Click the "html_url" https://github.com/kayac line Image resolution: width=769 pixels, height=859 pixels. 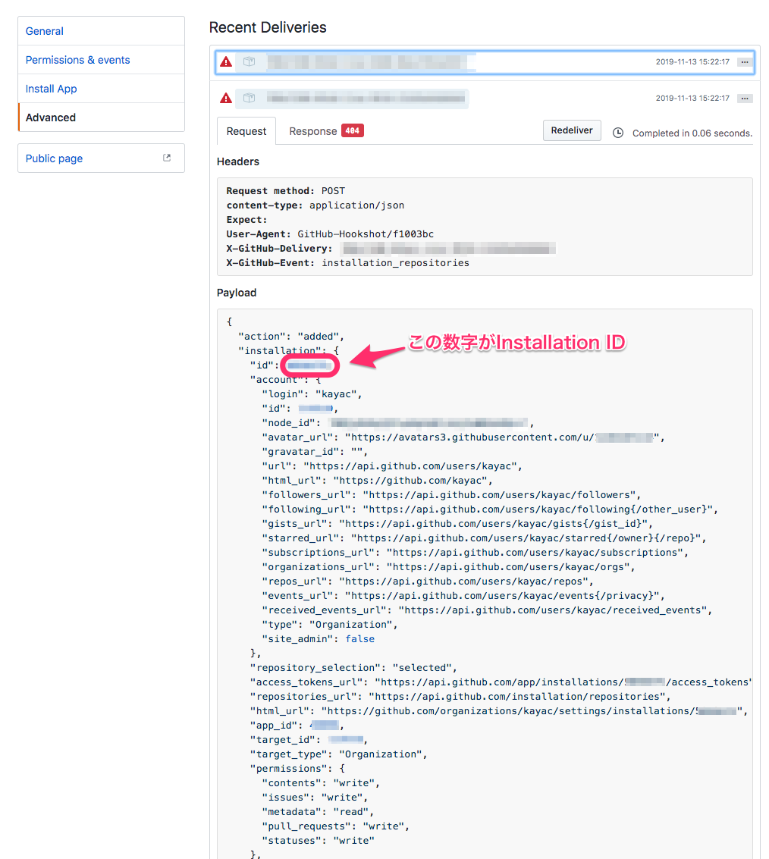pos(377,481)
